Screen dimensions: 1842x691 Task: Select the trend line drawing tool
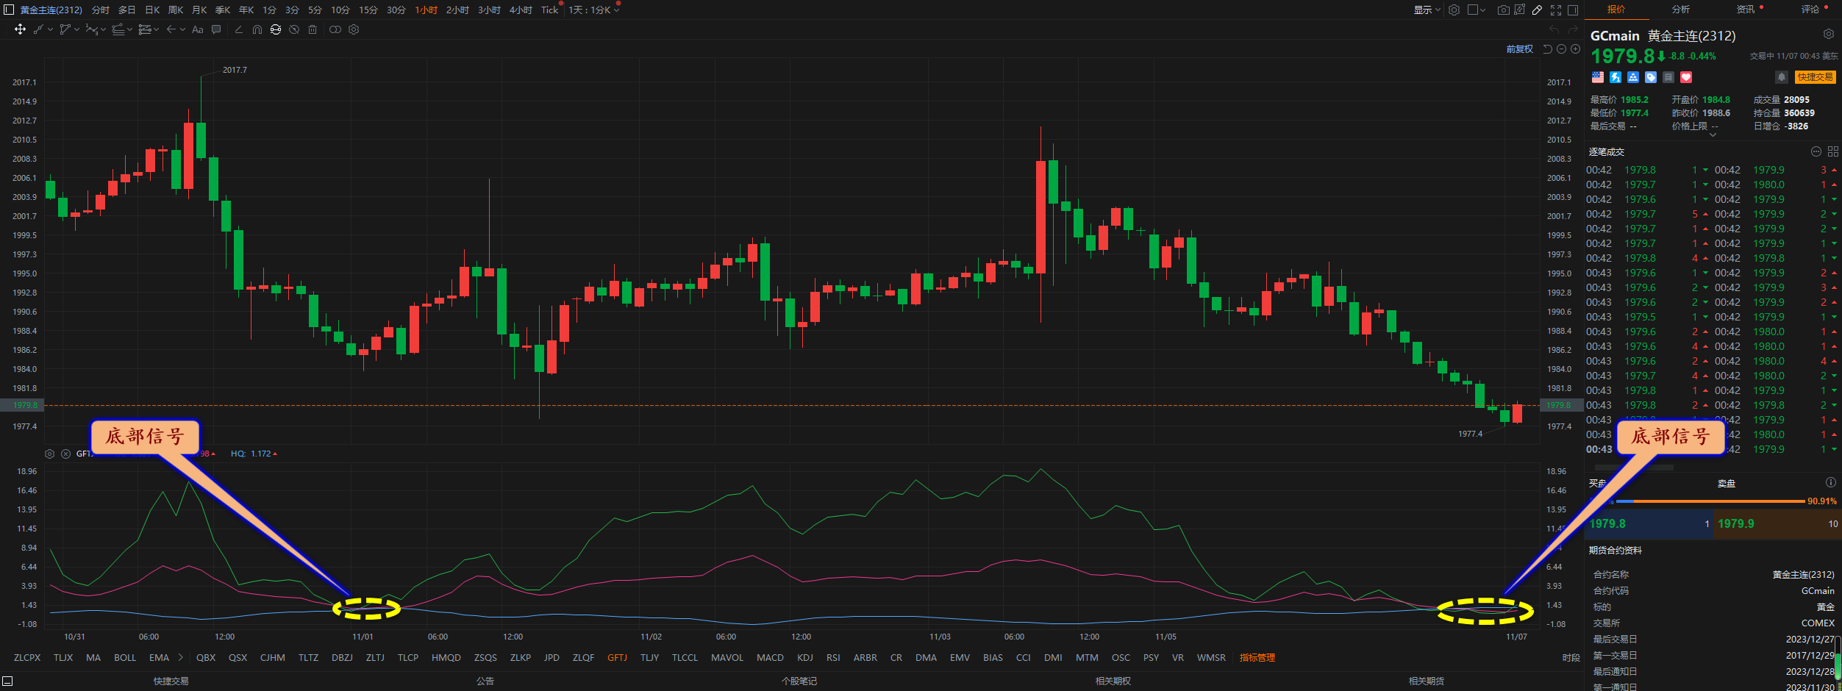[x=38, y=29]
